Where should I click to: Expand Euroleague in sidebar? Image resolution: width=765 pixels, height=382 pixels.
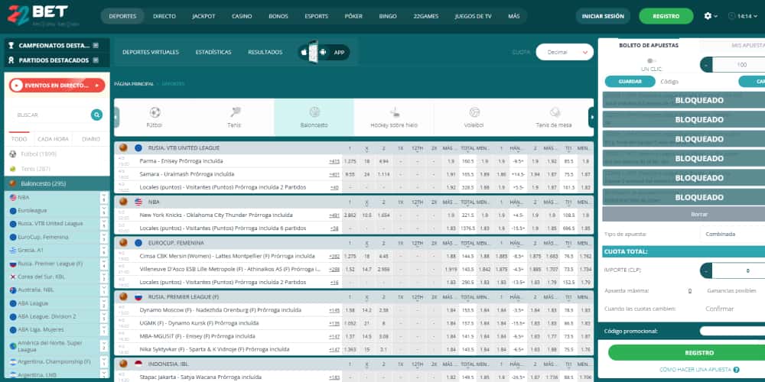103,211
